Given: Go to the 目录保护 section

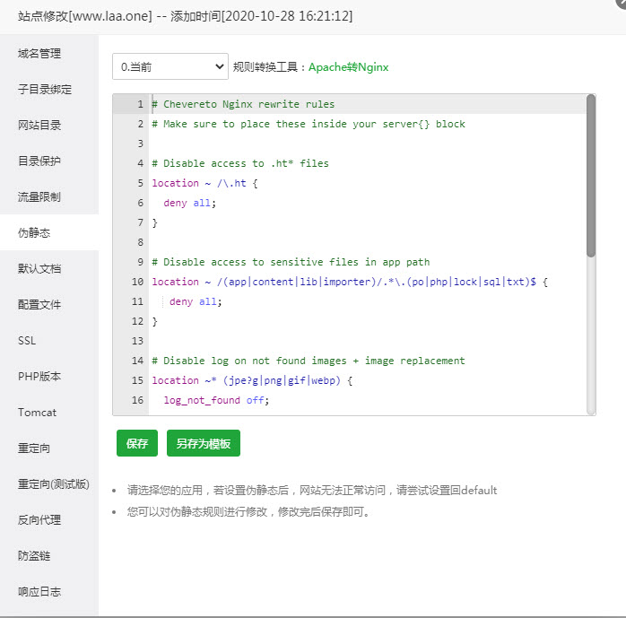Looking at the screenshot, I should point(39,161).
